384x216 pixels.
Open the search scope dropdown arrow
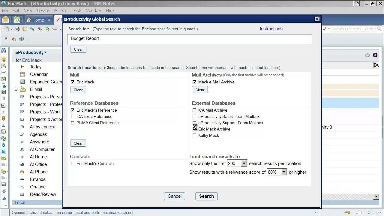[329, 29]
